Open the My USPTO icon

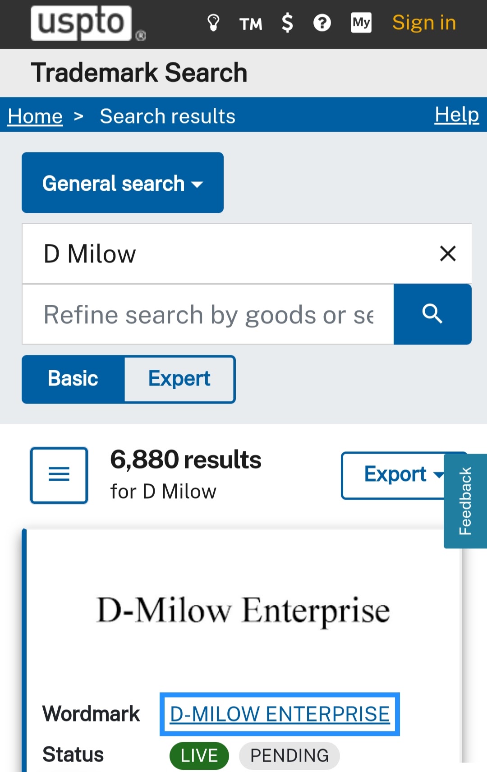[x=360, y=23]
